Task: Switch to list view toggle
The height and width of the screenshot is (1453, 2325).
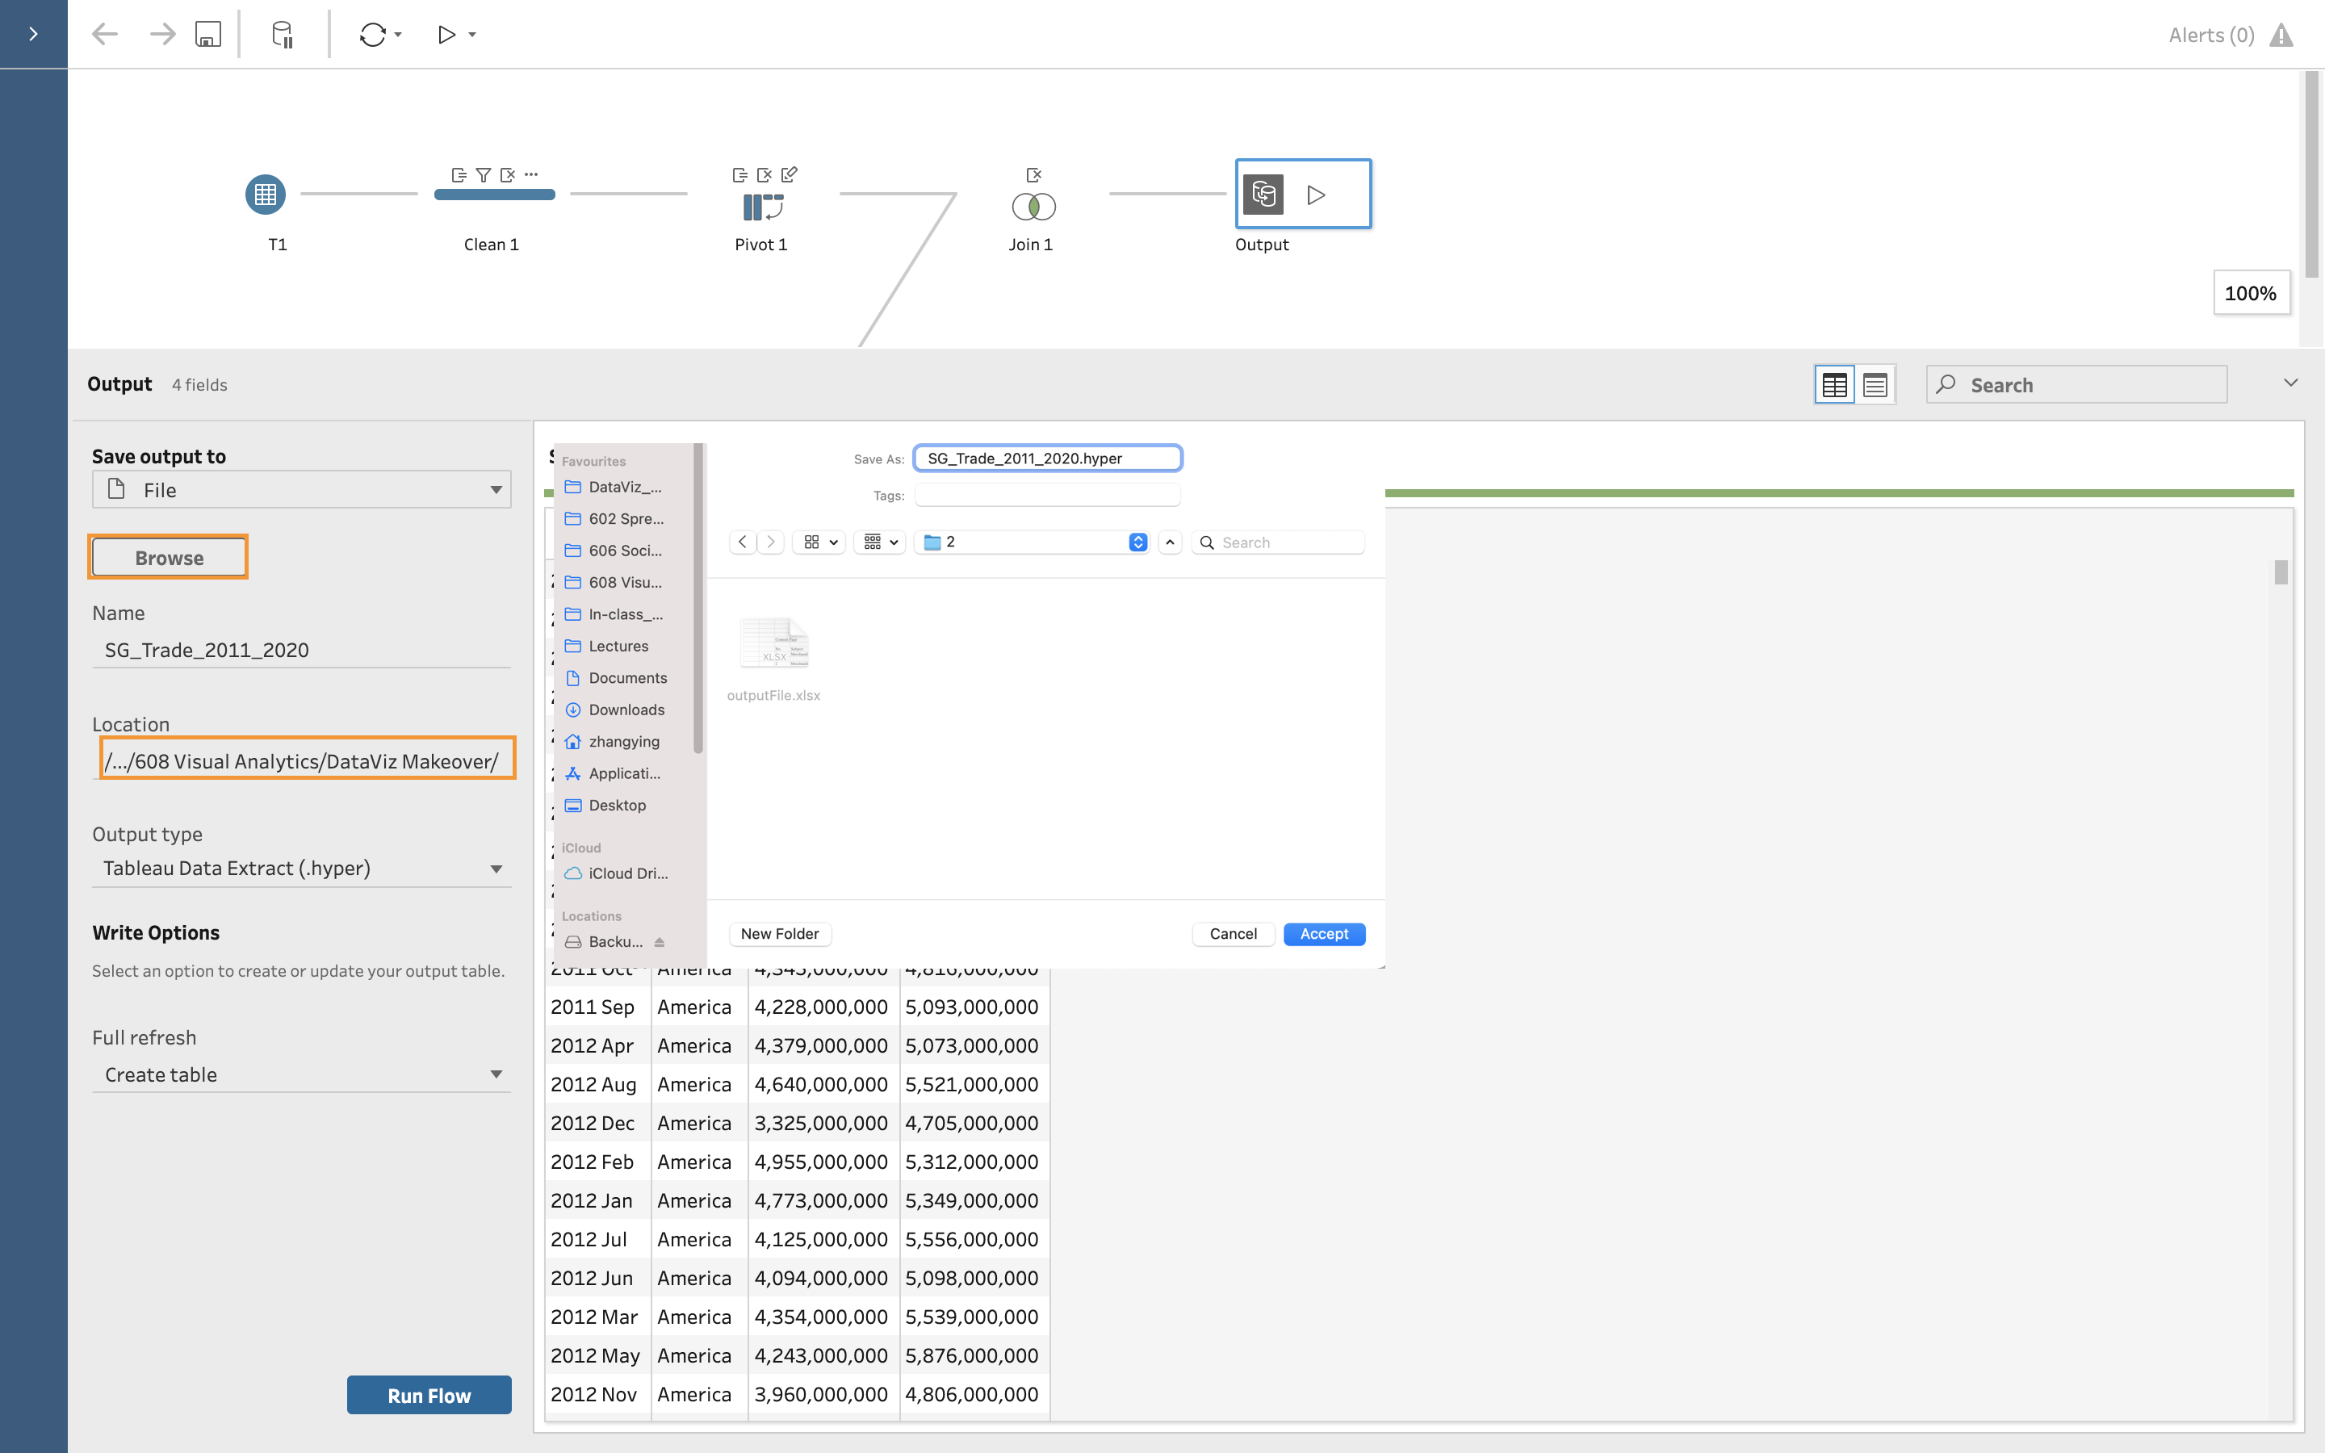Action: pos(1875,385)
